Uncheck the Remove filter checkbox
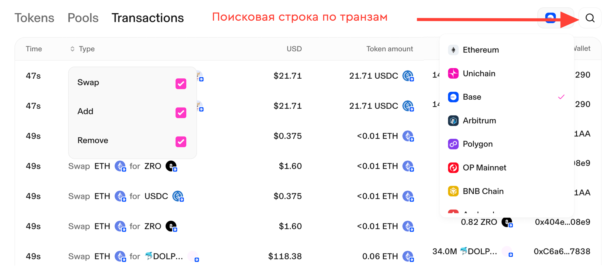608x266 pixels. [x=181, y=142]
